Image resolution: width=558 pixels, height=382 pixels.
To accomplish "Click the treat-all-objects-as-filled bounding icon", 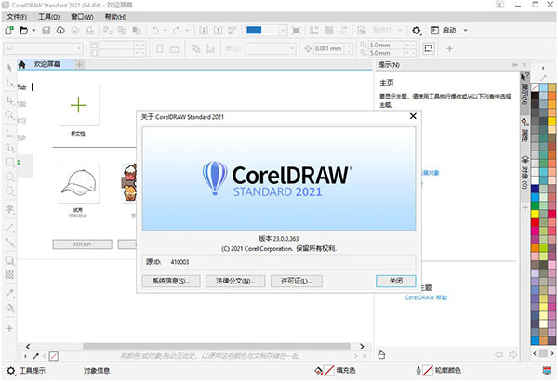I will pos(429,48).
